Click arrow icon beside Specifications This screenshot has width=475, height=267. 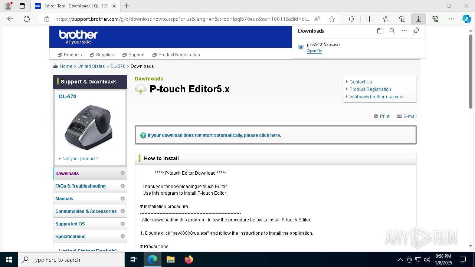point(122,237)
